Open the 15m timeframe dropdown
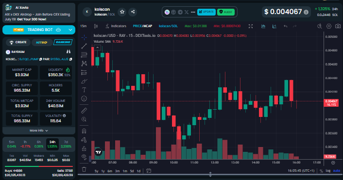343x180 pixels. 84,26
